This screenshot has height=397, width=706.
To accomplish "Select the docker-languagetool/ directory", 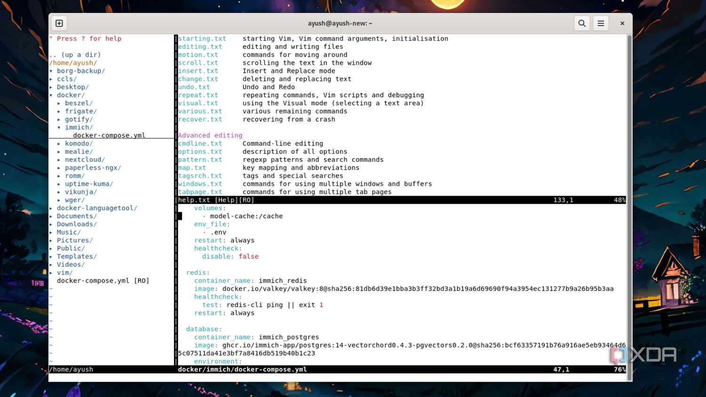I will click(97, 208).
